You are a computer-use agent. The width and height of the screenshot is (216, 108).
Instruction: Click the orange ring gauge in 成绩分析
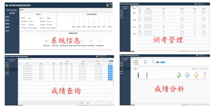click(196, 75)
